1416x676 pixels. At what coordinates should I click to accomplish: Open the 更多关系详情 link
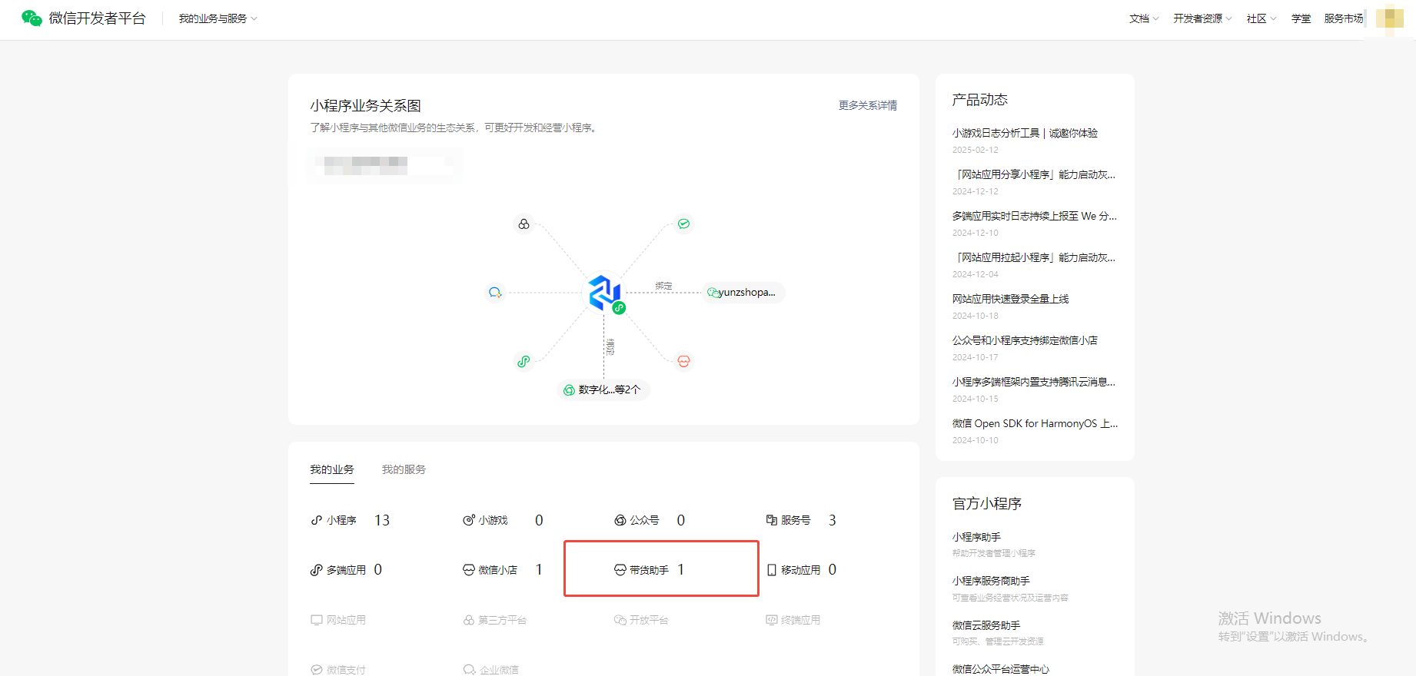tap(867, 105)
